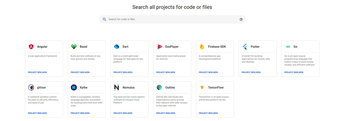This screenshot has width=345, height=121.
Task: Click the Angular logo icon
Action: [31, 47]
